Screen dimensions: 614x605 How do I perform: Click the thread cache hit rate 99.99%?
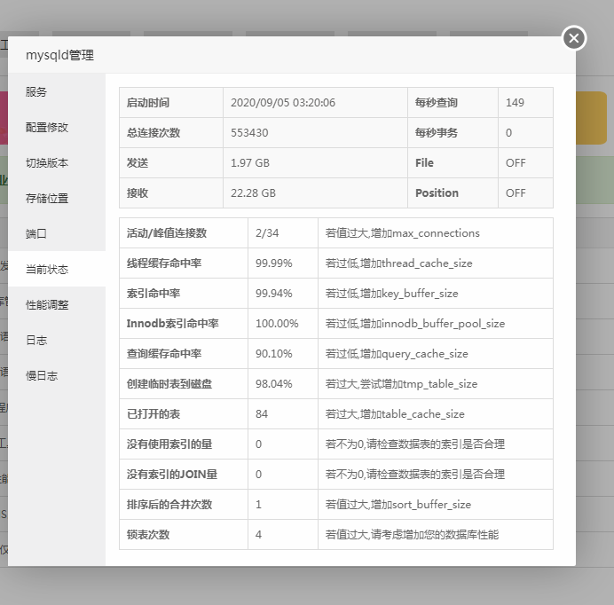(x=273, y=263)
